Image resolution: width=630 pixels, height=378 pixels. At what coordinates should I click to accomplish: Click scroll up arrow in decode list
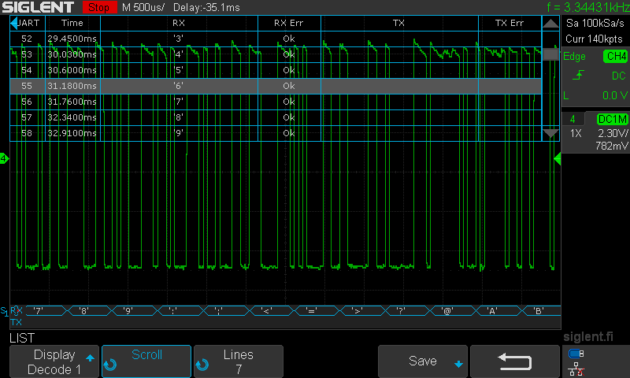[550, 24]
